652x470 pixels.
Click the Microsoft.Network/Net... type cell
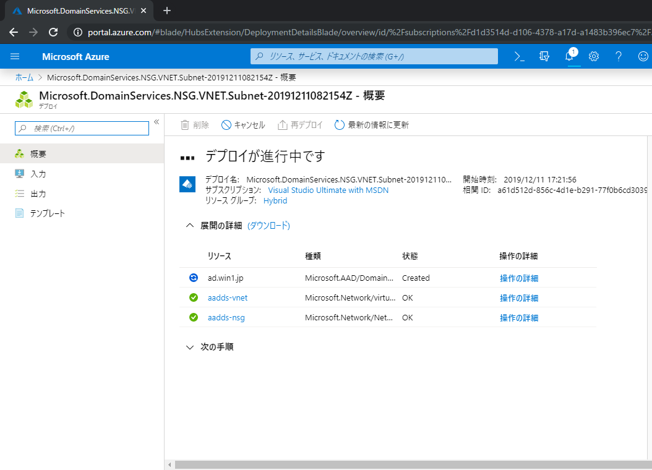point(348,317)
